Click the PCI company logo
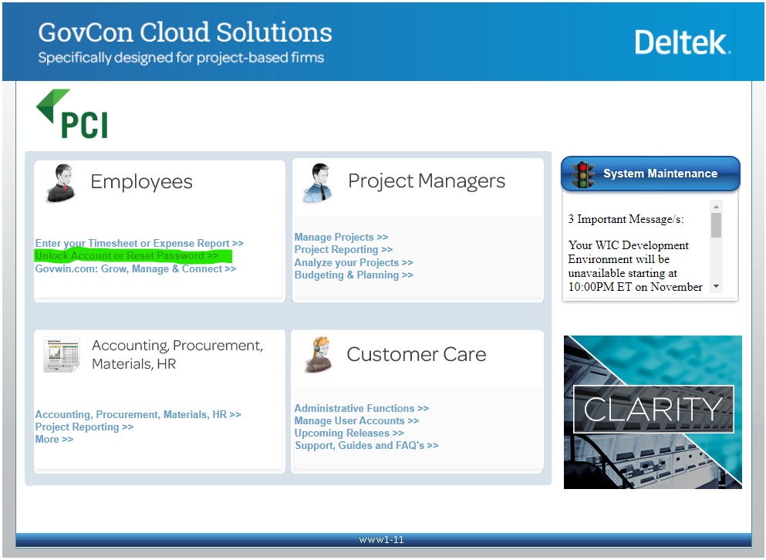The width and height of the screenshot is (766, 560). 73,114
